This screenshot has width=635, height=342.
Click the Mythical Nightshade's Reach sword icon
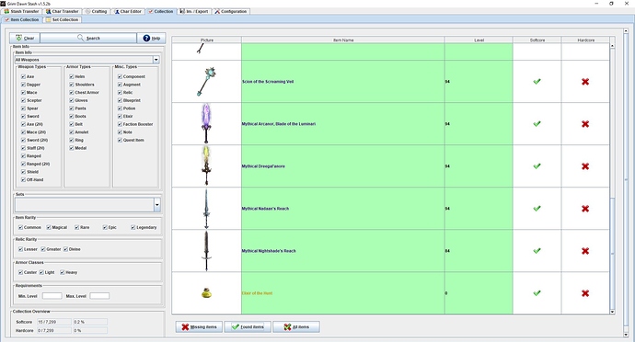coord(206,251)
